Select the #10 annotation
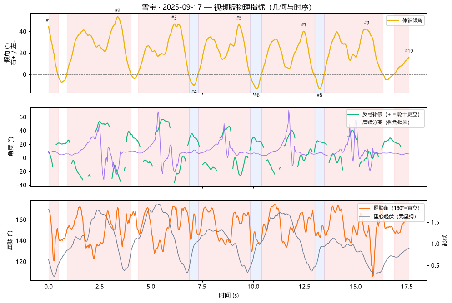This screenshot has height=303, width=452. (409, 51)
